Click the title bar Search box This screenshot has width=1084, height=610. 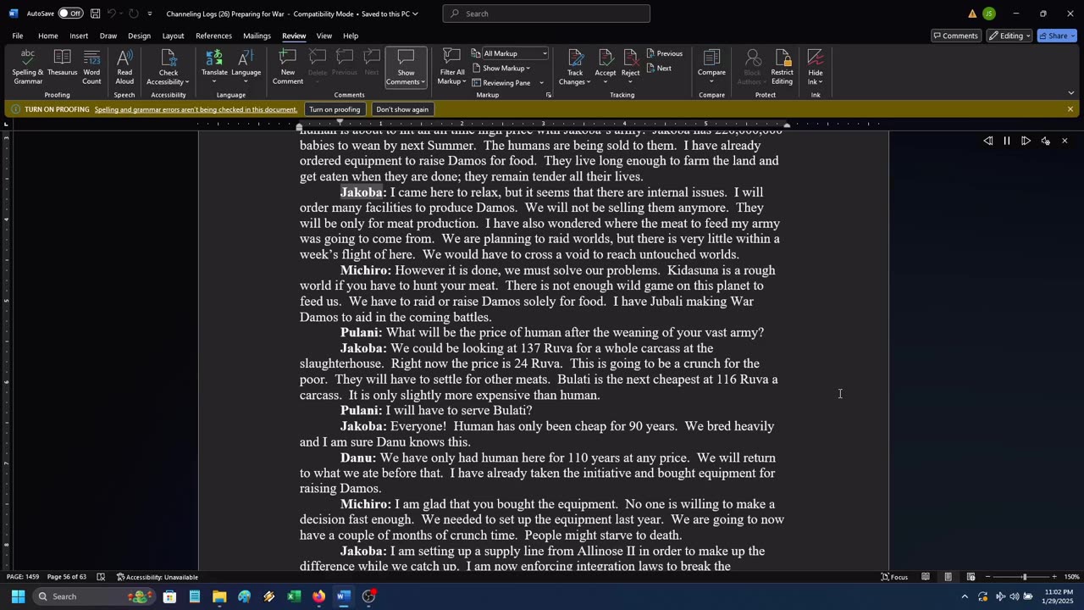[546, 14]
